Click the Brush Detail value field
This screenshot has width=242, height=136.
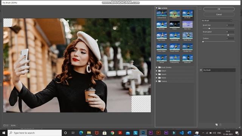(x=230, y=32)
